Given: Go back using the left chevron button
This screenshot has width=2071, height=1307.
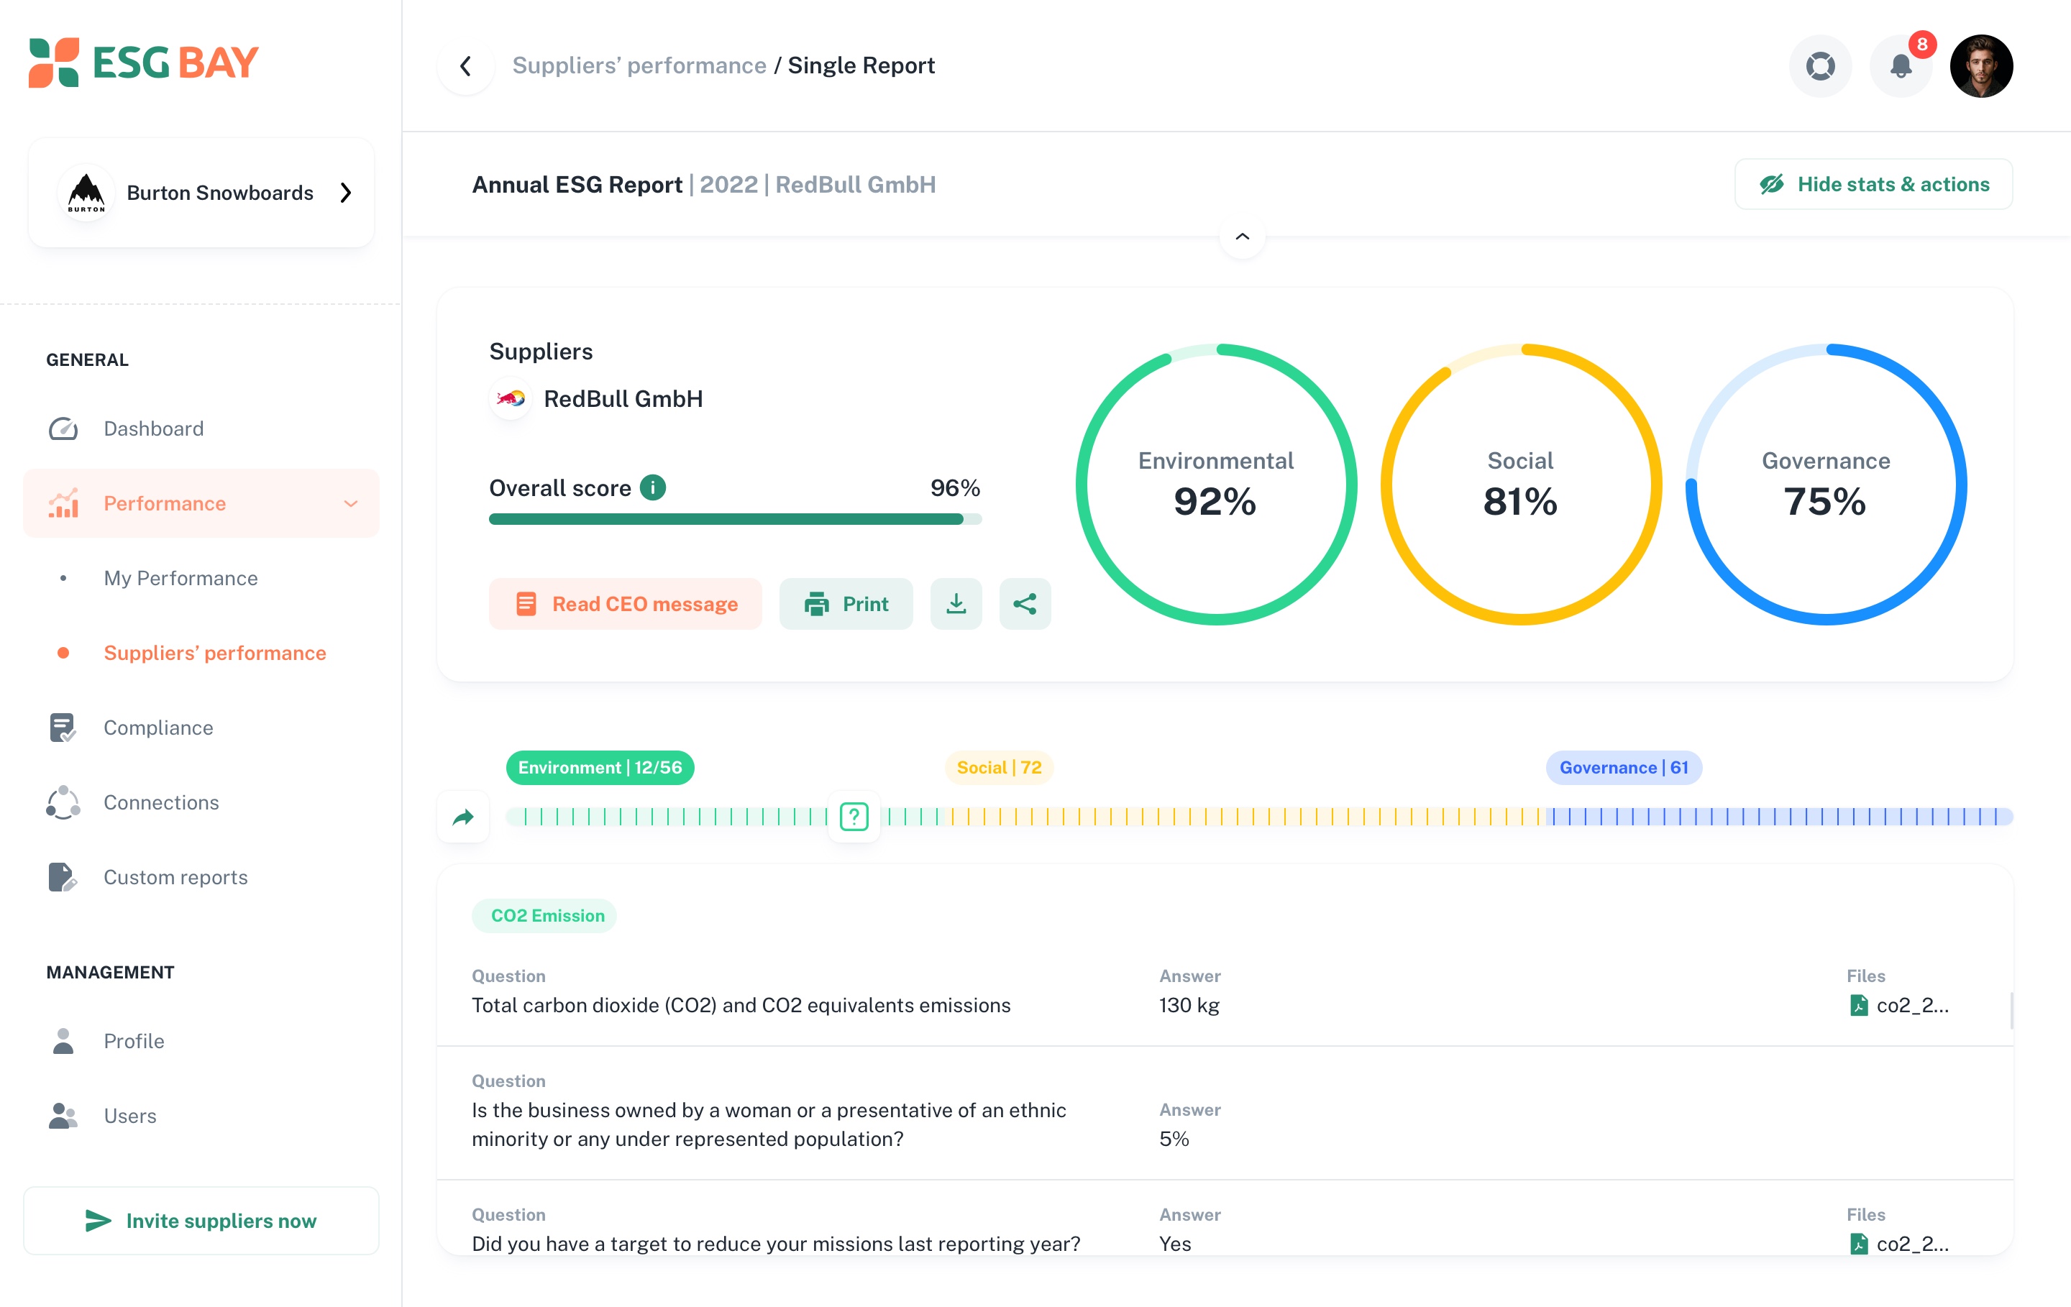Looking at the screenshot, I should coord(466,66).
